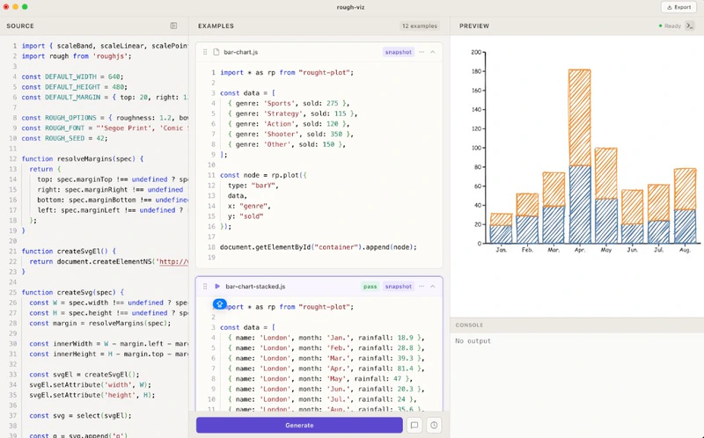
Task: Click the snapshot badge on bar-chart.js
Action: click(x=399, y=52)
